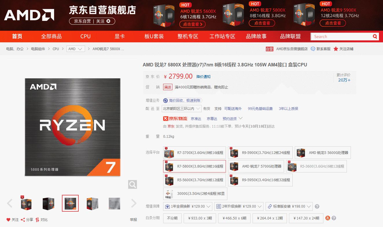Select the AMD 锐龙7 5700G处理器 option
Viewport: 383px width, 227px height.
coord(256,166)
